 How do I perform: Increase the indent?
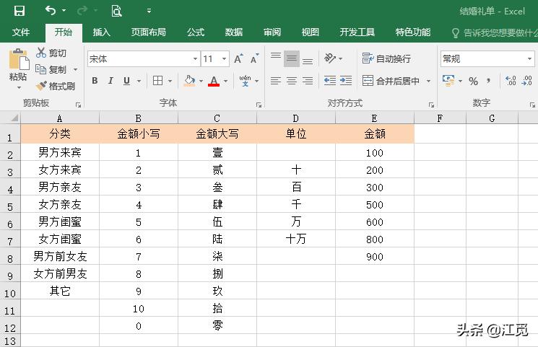coord(346,81)
